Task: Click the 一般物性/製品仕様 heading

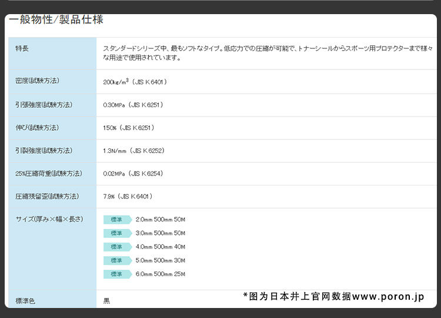Action: pos(56,19)
